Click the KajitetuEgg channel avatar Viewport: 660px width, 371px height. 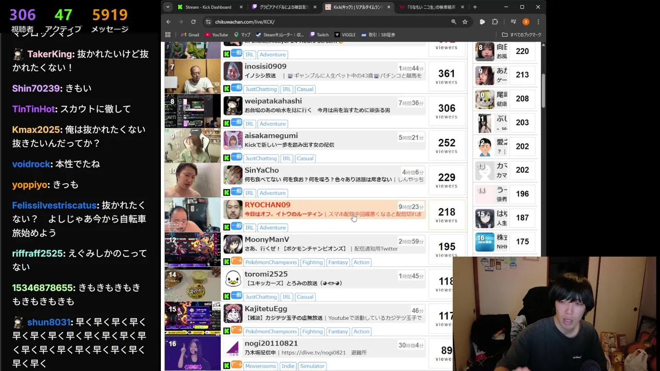233,313
